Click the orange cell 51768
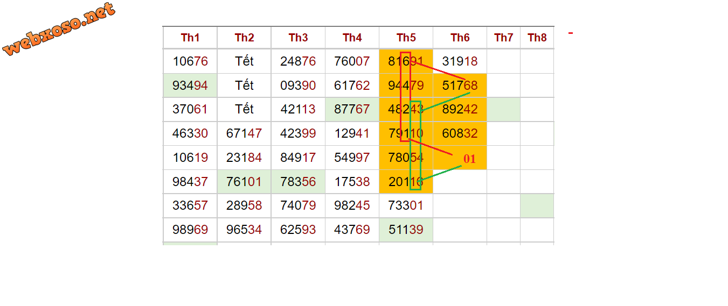 (x=460, y=86)
